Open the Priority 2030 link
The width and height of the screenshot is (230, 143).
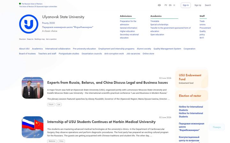pyautogui.click(x=49, y=23)
